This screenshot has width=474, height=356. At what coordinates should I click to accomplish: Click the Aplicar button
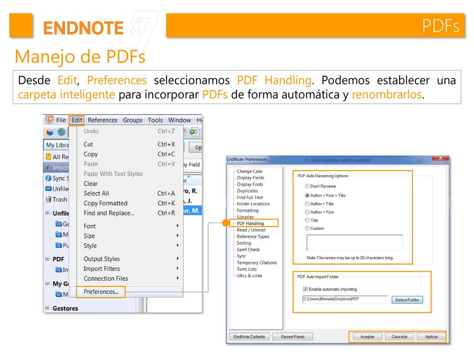(431, 337)
